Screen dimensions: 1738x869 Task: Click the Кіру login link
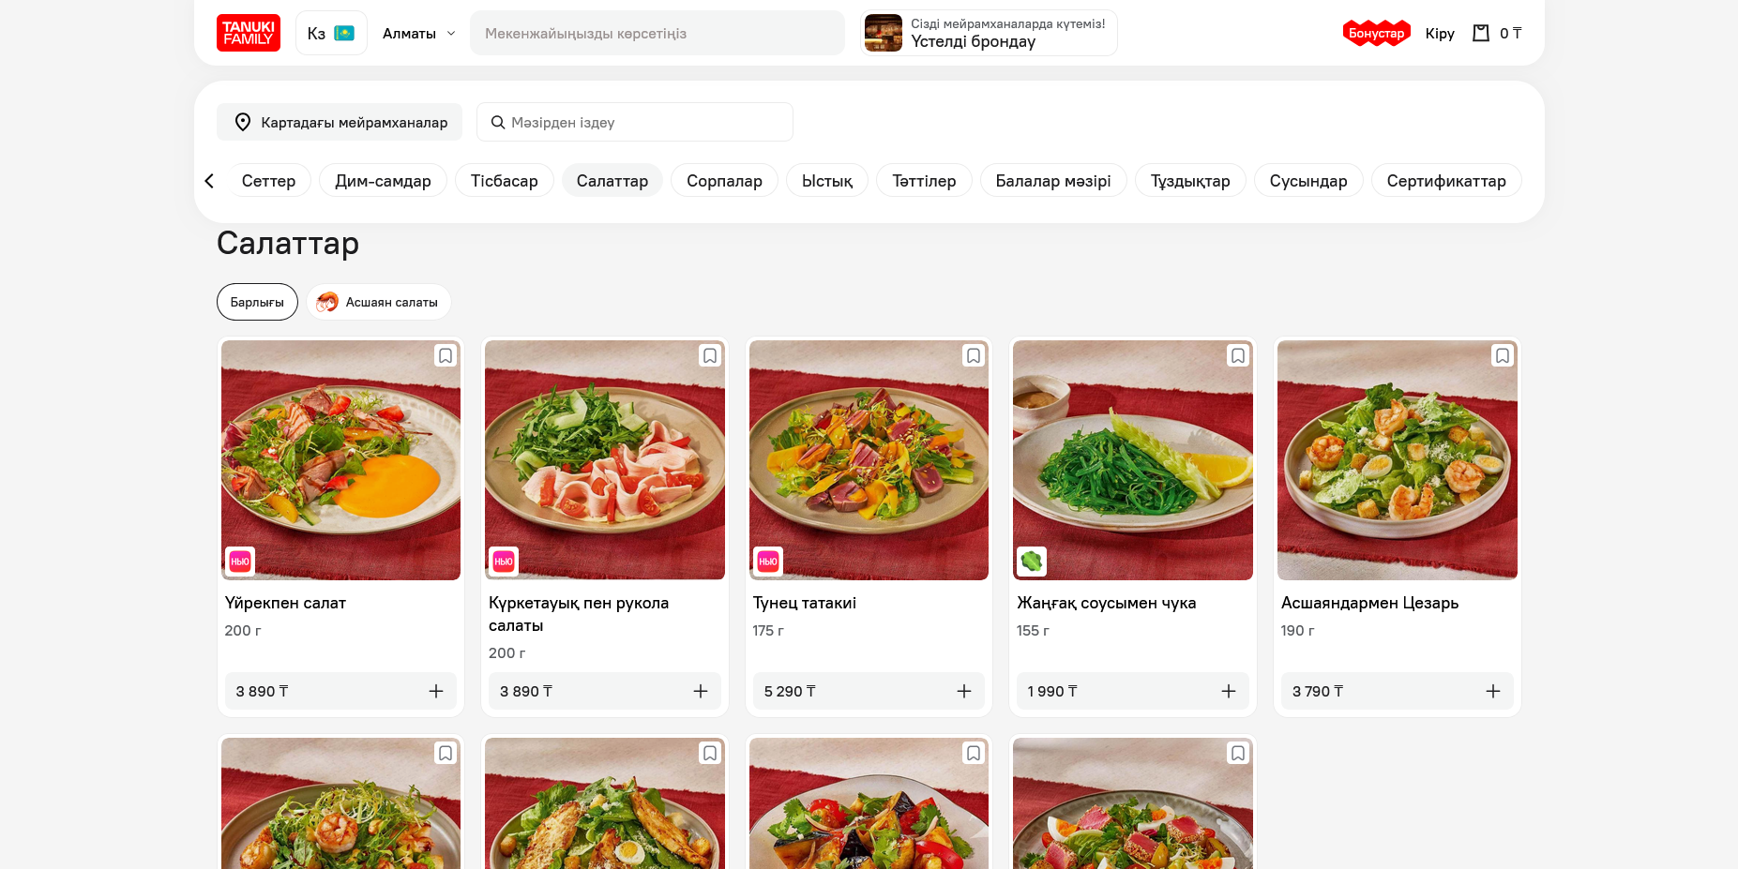(1440, 33)
